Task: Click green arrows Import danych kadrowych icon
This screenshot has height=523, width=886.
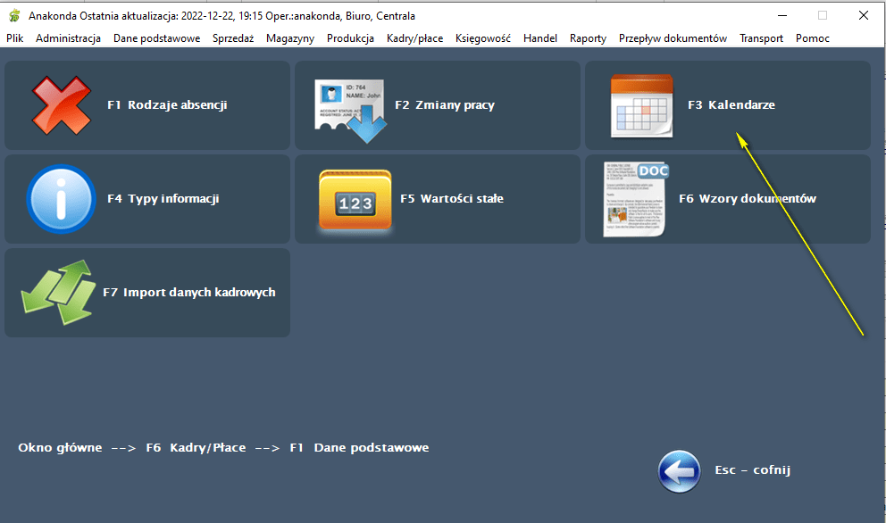Action: (x=59, y=293)
